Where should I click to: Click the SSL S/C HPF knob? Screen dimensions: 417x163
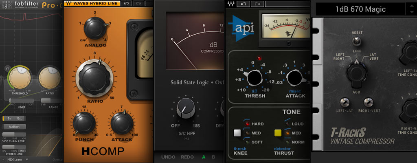click(x=186, y=108)
